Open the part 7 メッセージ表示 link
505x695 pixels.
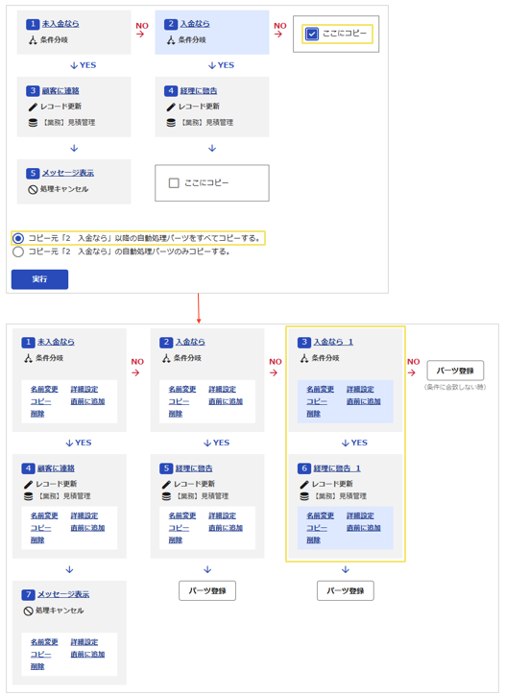(63, 594)
